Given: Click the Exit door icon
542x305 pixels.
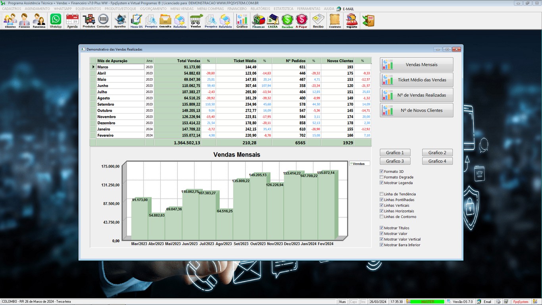Looking at the screenshot, I should point(368,21).
